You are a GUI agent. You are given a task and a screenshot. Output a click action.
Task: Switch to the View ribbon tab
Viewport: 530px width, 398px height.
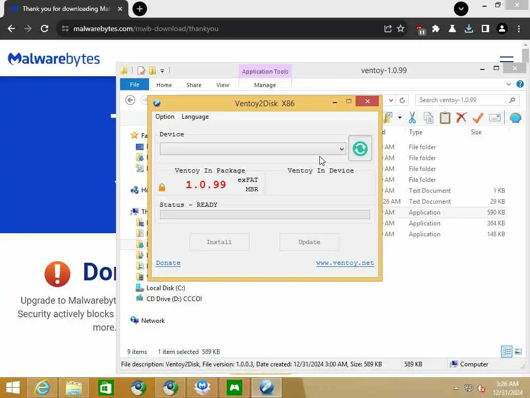click(223, 85)
